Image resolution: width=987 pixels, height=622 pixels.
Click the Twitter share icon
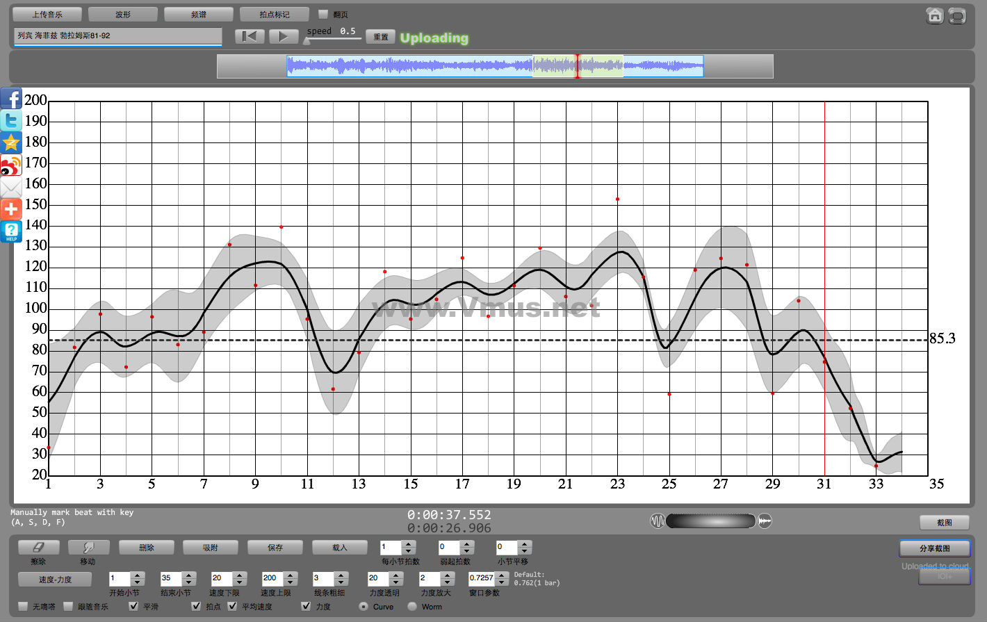(x=11, y=120)
